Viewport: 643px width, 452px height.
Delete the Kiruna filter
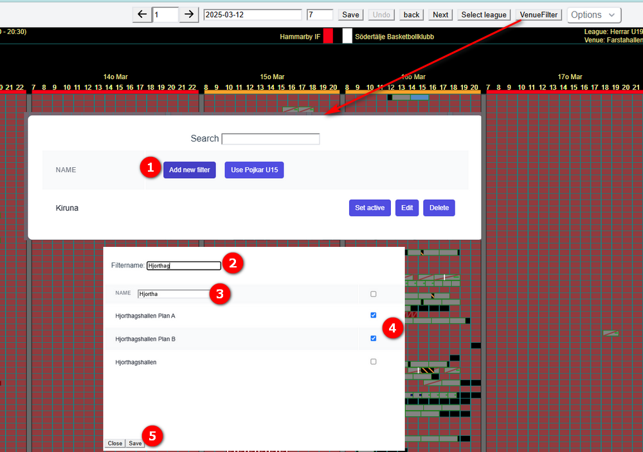(x=439, y=208)
